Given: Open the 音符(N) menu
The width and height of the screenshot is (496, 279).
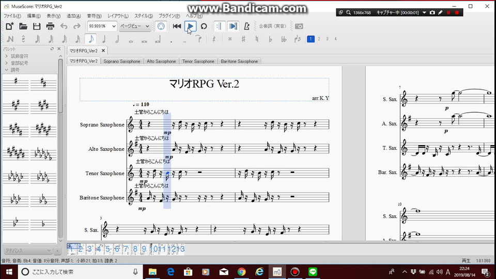Looking at the screenshot, I should [94, 16].
